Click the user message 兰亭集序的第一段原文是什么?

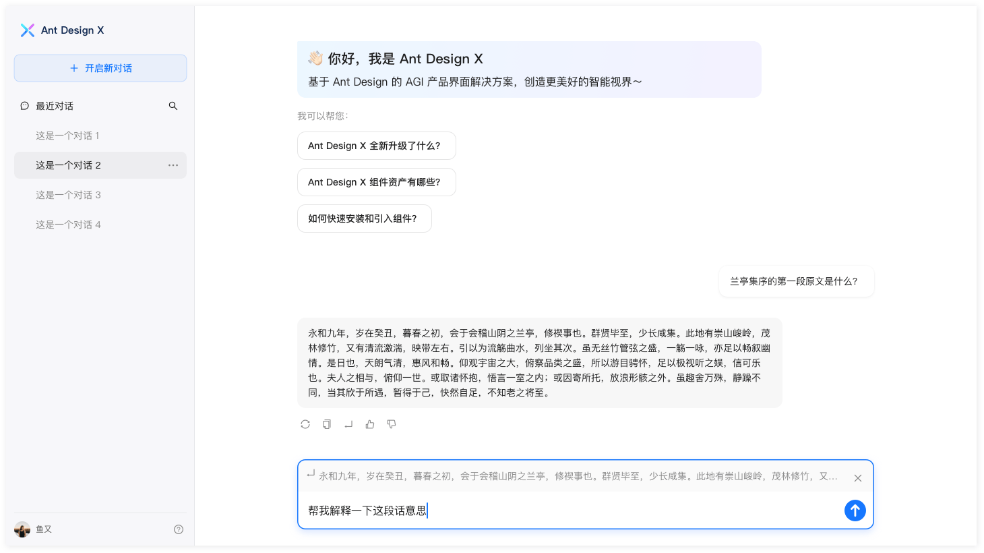797,281
